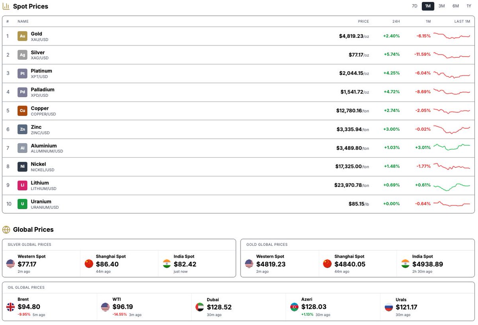Click the US flag beside silver Western Spot
This screenshot has height=325, width=478.
tap(10, 264)
